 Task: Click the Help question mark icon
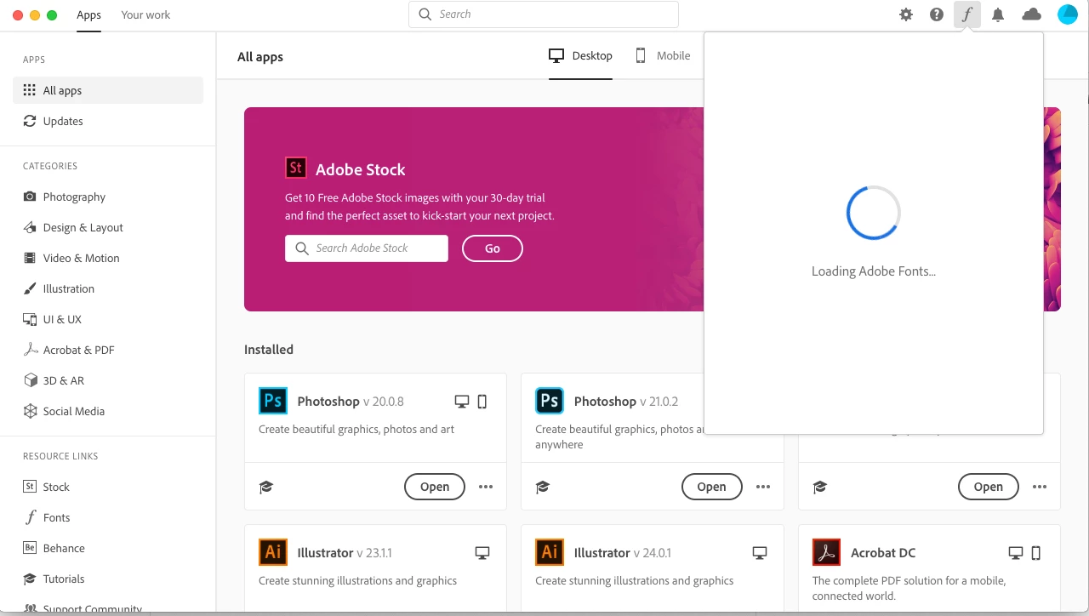point(937,14)
